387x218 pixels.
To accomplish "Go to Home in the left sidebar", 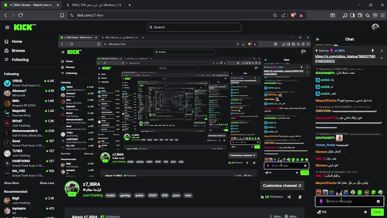I will (x=17, y=41).
